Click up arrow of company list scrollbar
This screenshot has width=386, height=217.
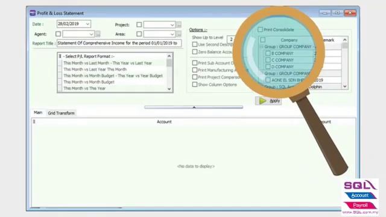tap(344, 40)
